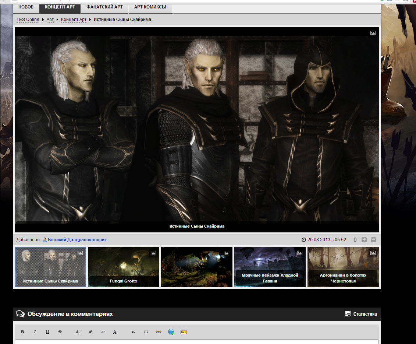This screenshot has height=344, width=416.
Task: Decrease font size button in editor
Action: point(103,332)
